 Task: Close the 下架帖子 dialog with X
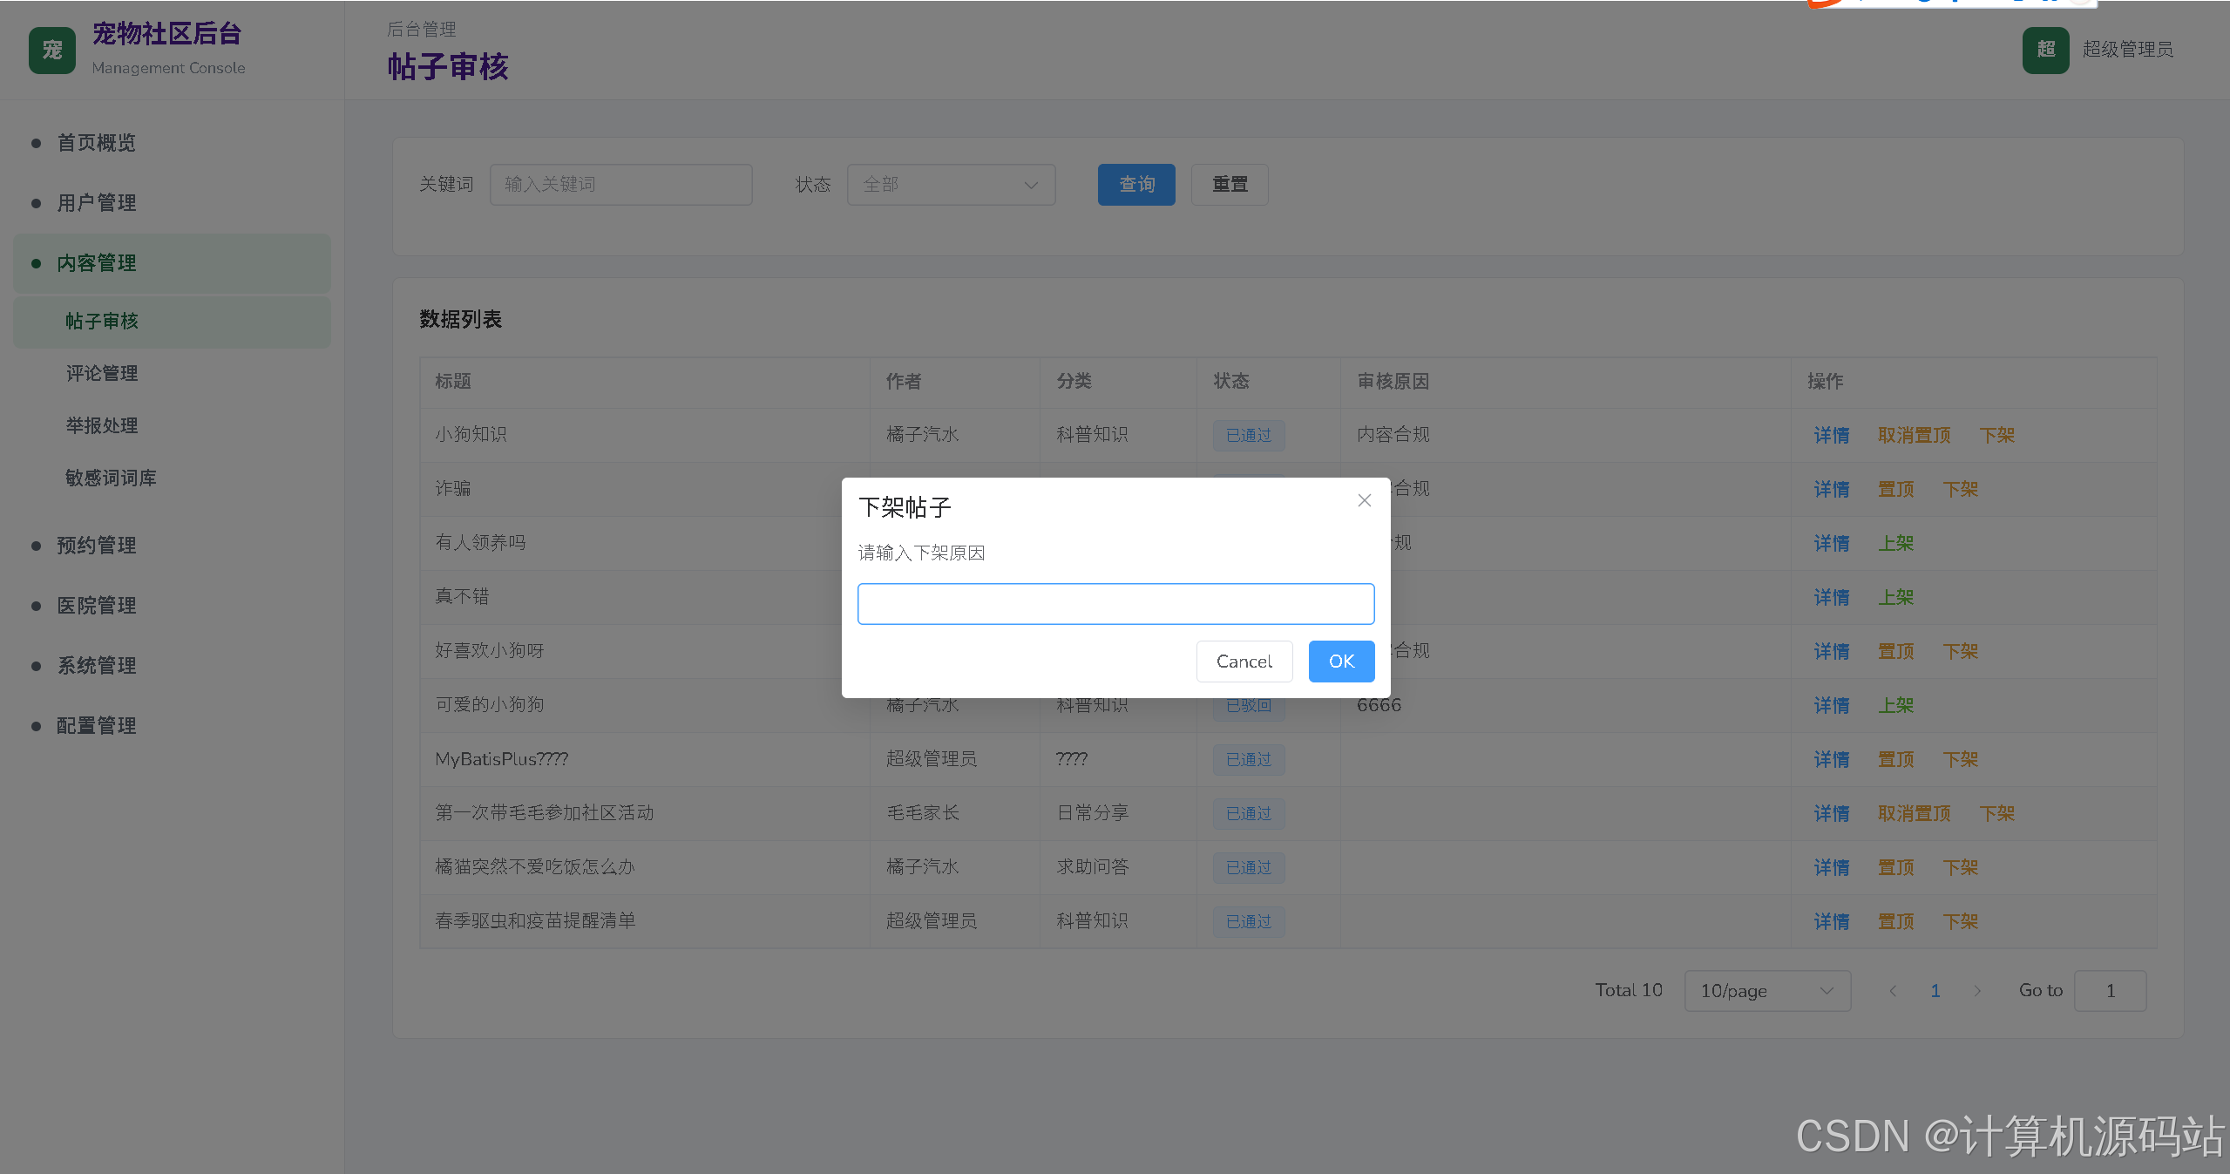click(1364, 500)
